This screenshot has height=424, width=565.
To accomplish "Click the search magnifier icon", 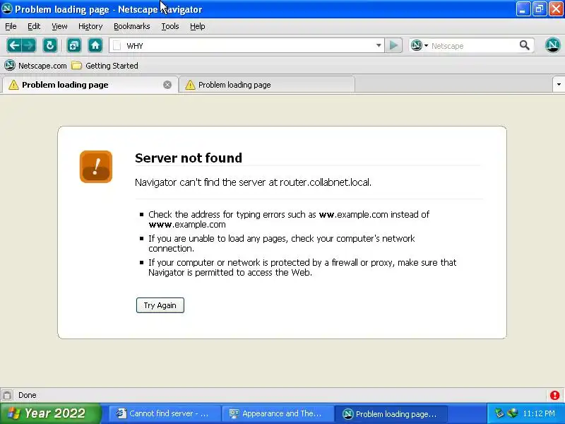I will 525,45.
